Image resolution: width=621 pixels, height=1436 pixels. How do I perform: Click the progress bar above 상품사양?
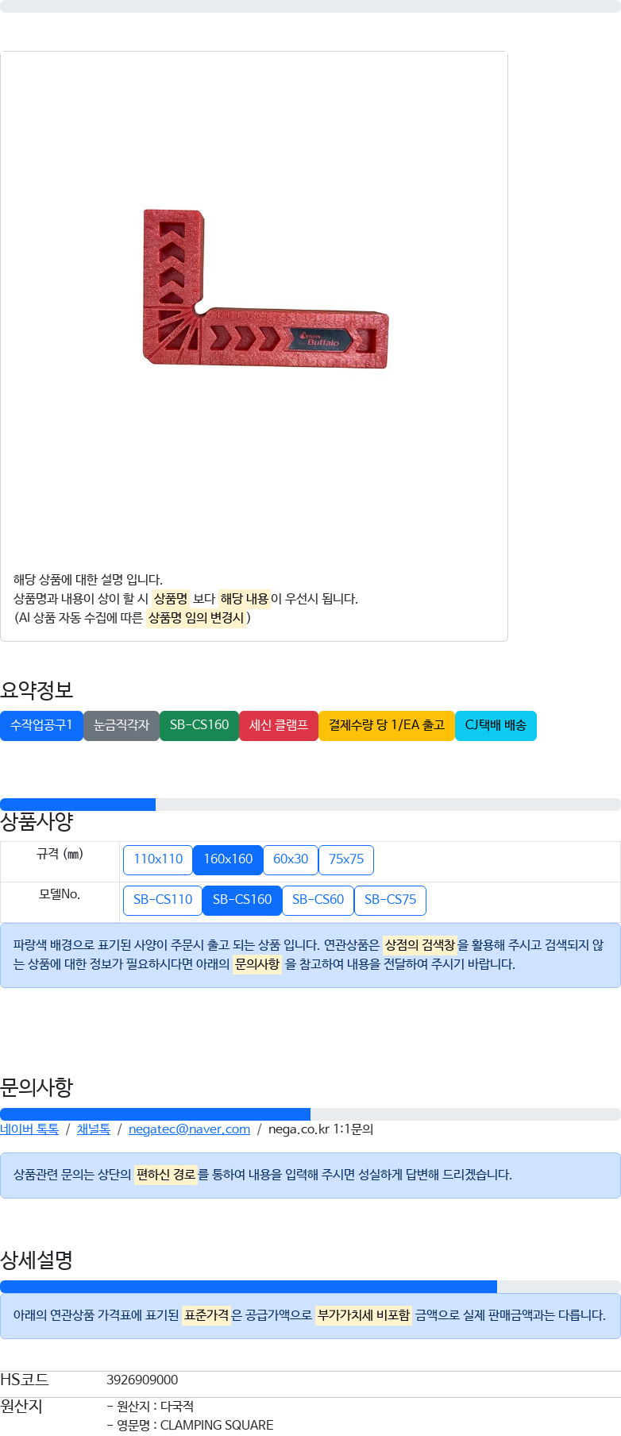(x=310, y=805)
